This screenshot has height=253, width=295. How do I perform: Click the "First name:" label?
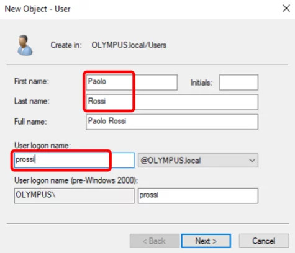[x=32, y=81]
